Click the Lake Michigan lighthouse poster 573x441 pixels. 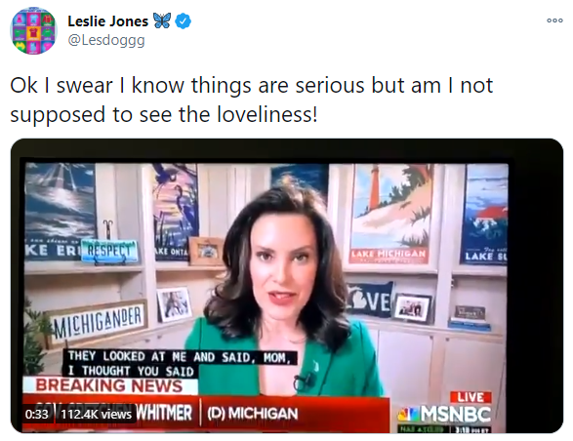[391, 214]
